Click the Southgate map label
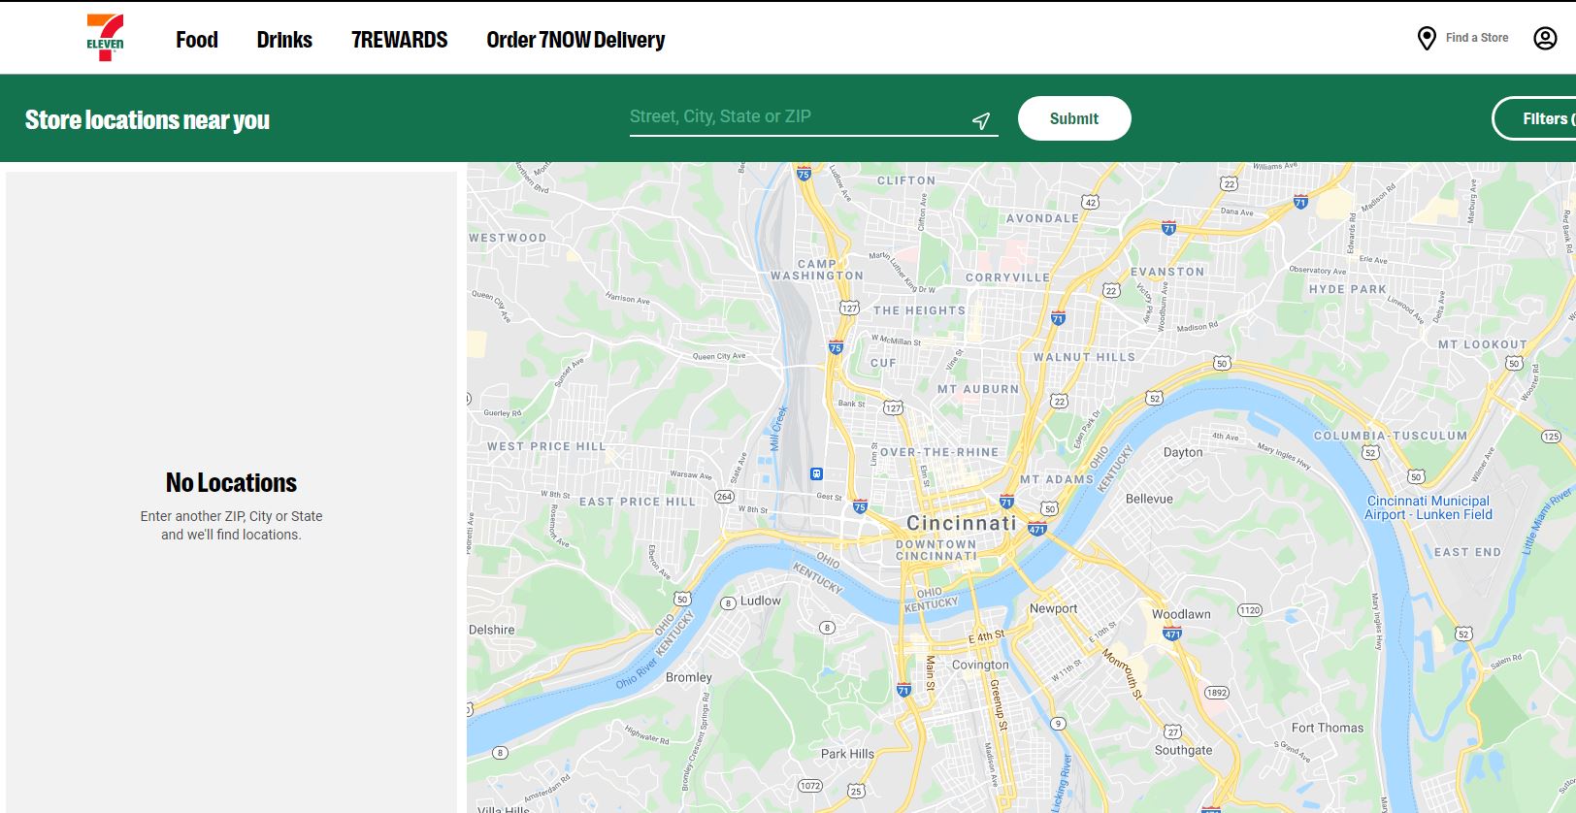Image resolution: width=1576 pixels, height=813 pixels. [x=1183, y=750]
